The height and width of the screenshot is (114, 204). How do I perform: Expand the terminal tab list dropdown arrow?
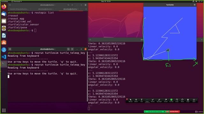[86, 9]
